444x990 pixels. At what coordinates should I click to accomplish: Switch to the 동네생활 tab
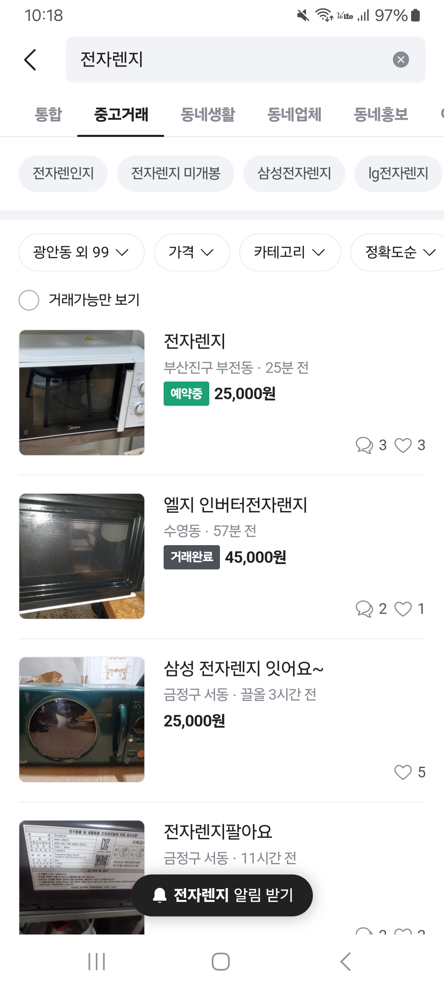208,115
